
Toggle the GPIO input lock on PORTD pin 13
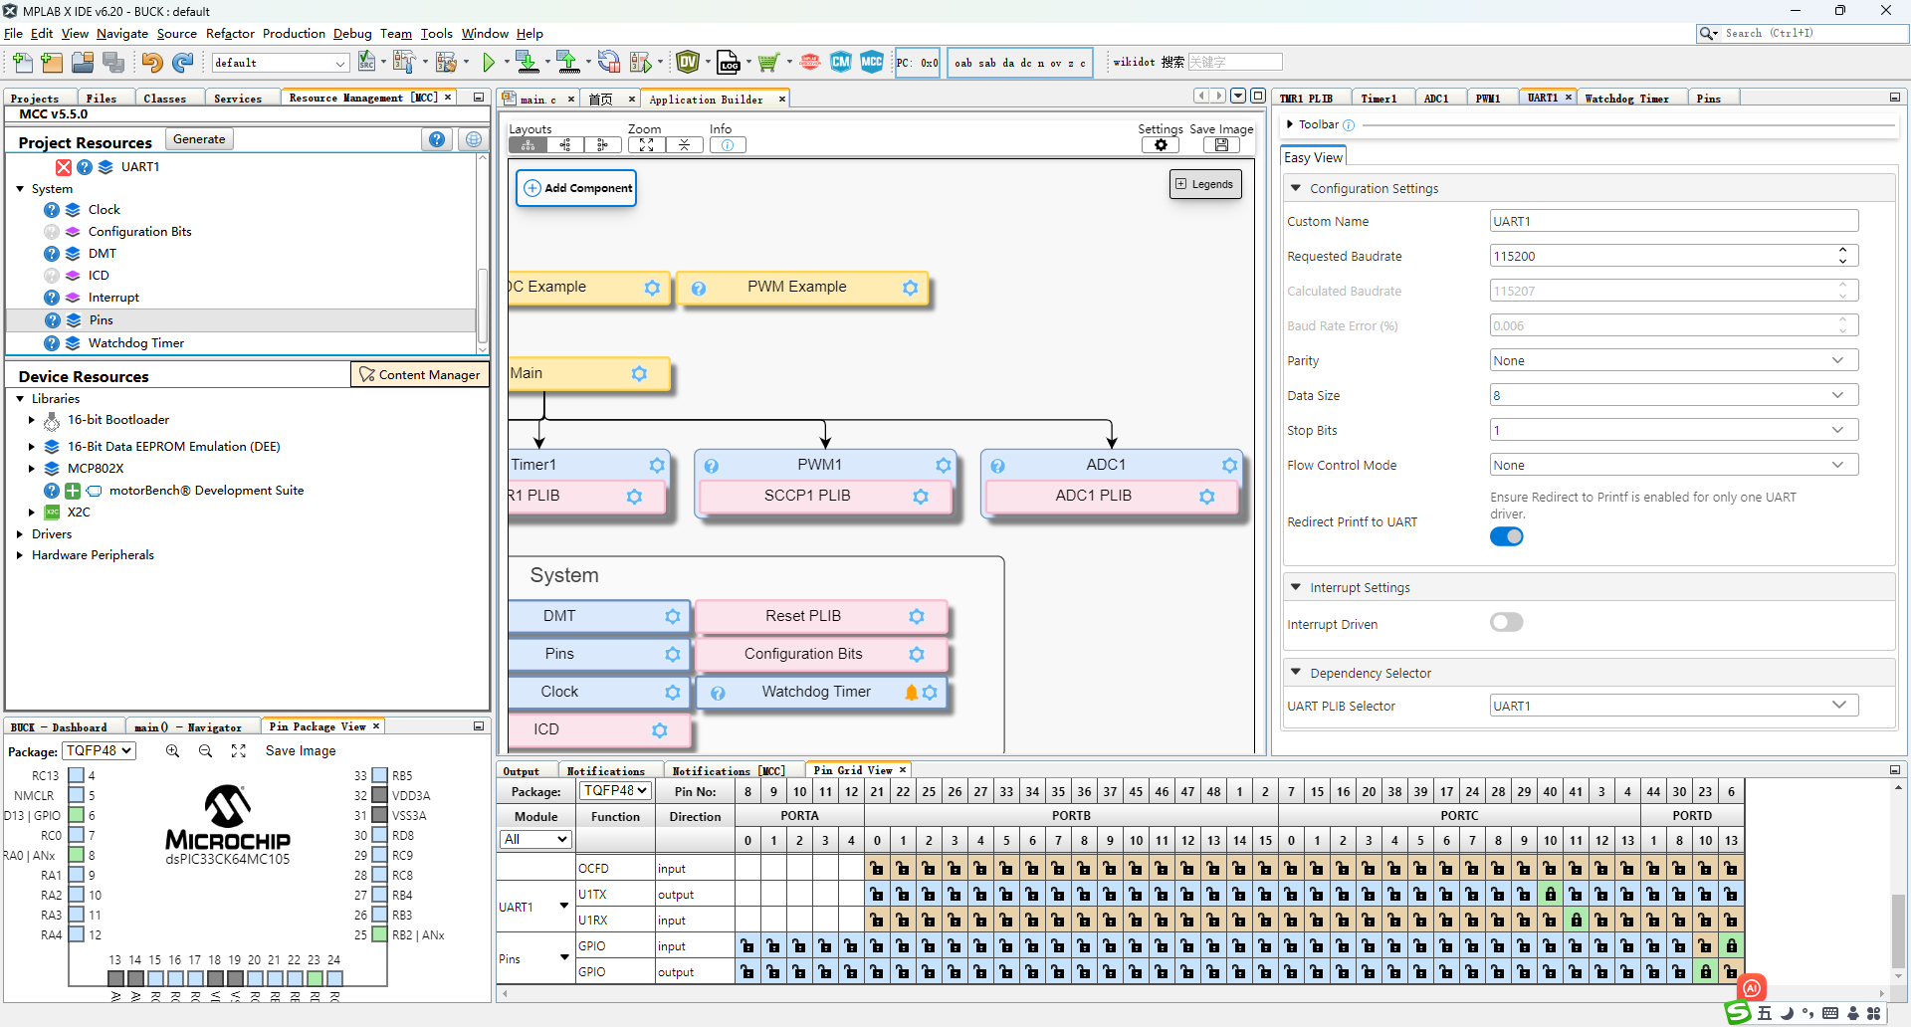click(x=1732, y=946)
